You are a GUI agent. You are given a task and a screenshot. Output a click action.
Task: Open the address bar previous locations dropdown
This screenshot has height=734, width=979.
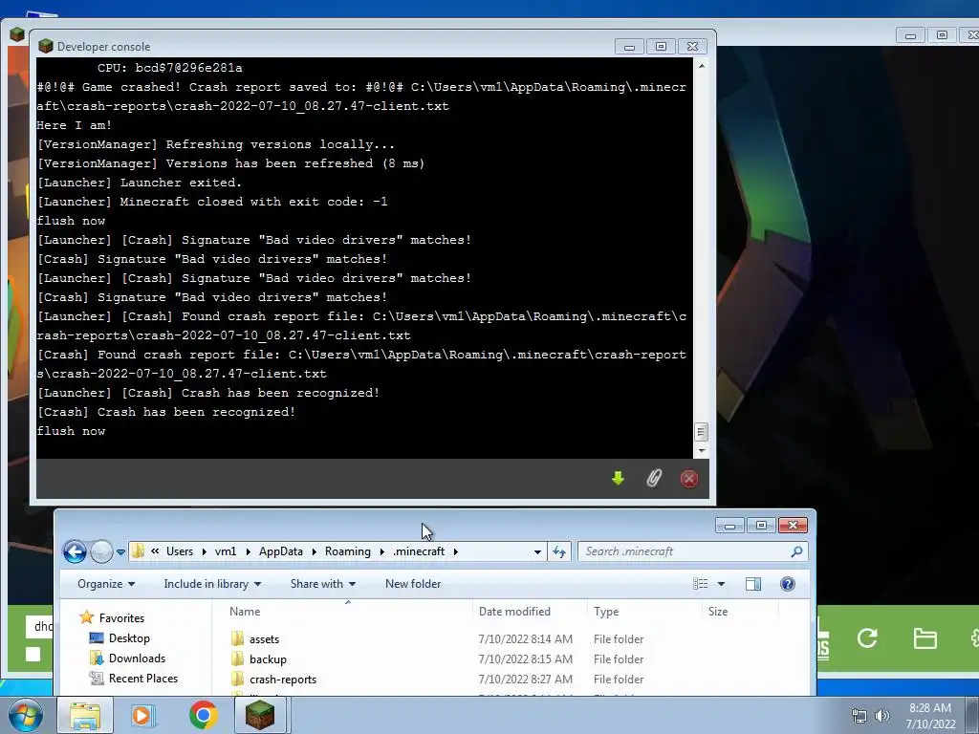537,551
